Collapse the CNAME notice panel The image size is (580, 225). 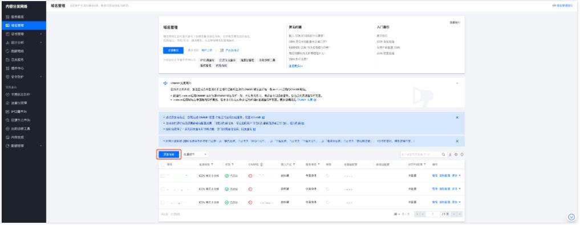[457, 83]
